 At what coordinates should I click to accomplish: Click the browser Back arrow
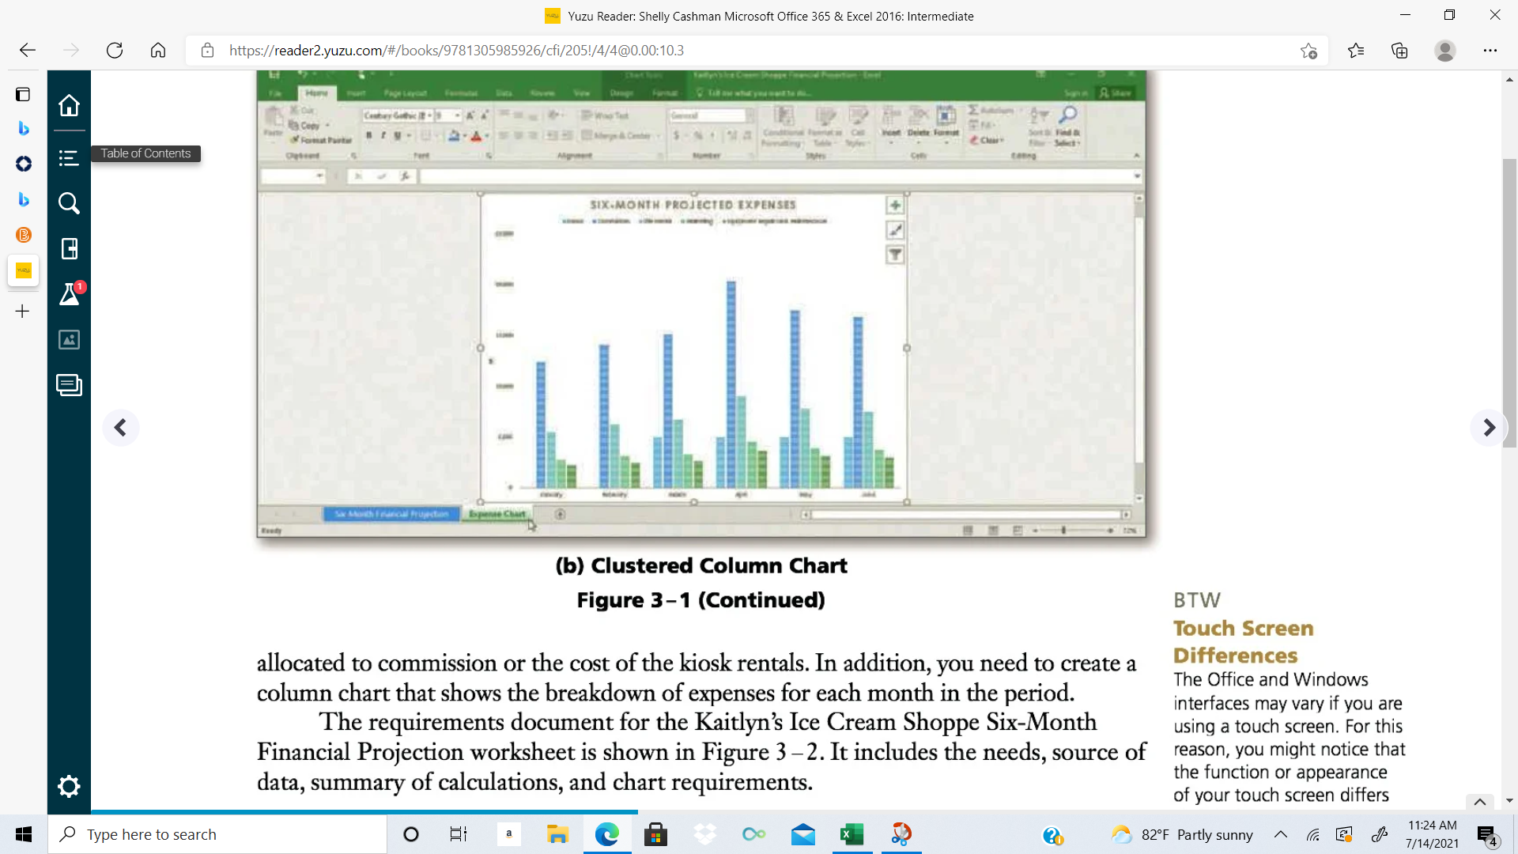[x=28, y=51]
